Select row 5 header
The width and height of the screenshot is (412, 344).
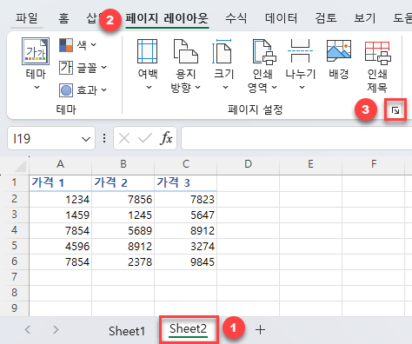(x=15, y=246)
